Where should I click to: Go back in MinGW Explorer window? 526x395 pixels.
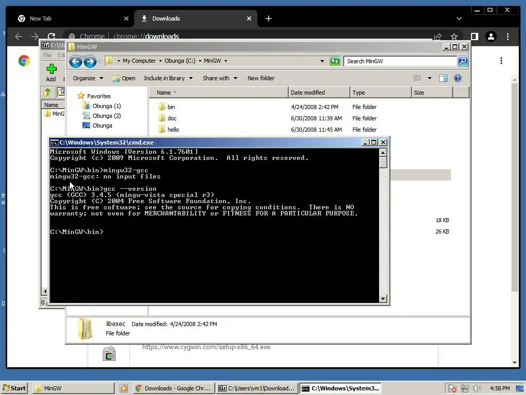[x=76, y=62]
